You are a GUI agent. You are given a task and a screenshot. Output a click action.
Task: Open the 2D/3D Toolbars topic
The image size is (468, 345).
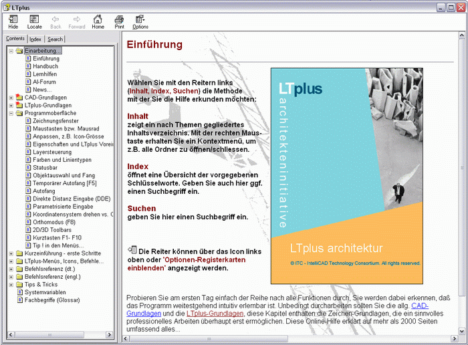(52, 229)
